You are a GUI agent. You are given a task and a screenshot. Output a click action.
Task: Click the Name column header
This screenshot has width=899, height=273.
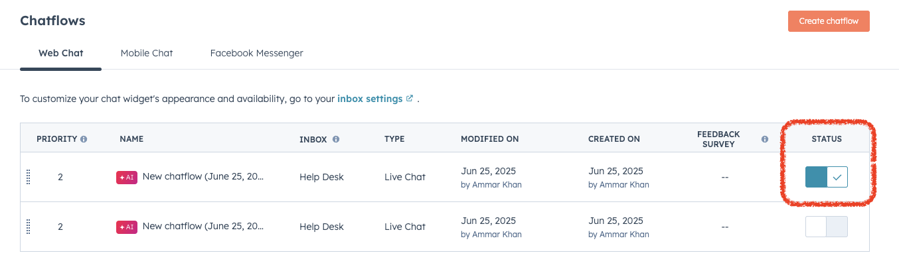click(131, 139)
